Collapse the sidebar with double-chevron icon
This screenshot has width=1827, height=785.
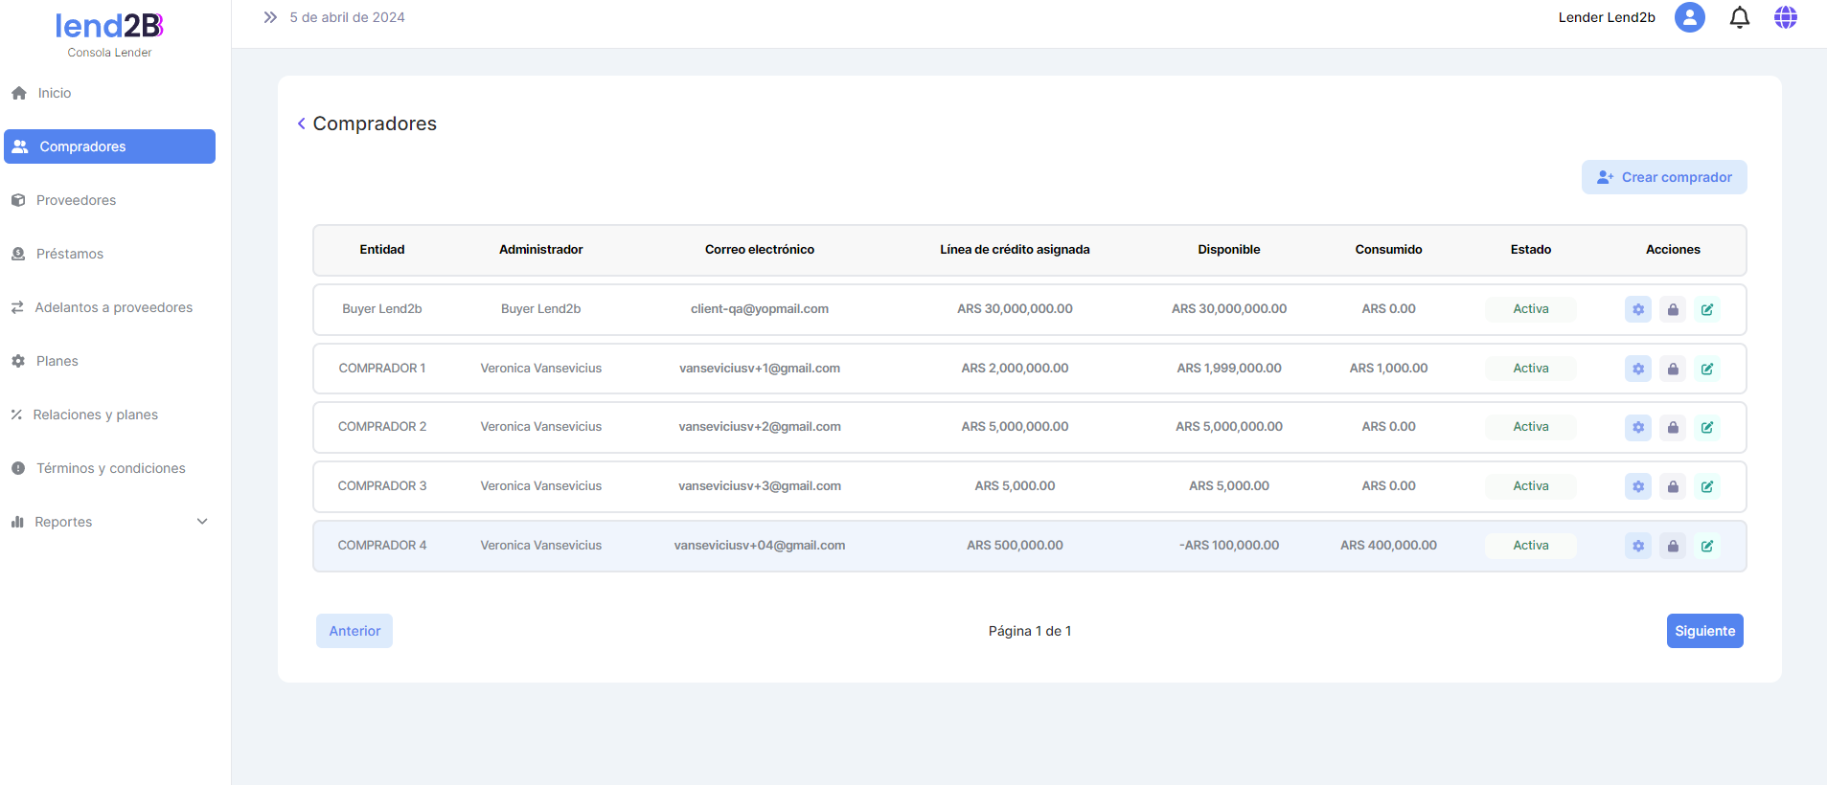[x=270, y=17]
